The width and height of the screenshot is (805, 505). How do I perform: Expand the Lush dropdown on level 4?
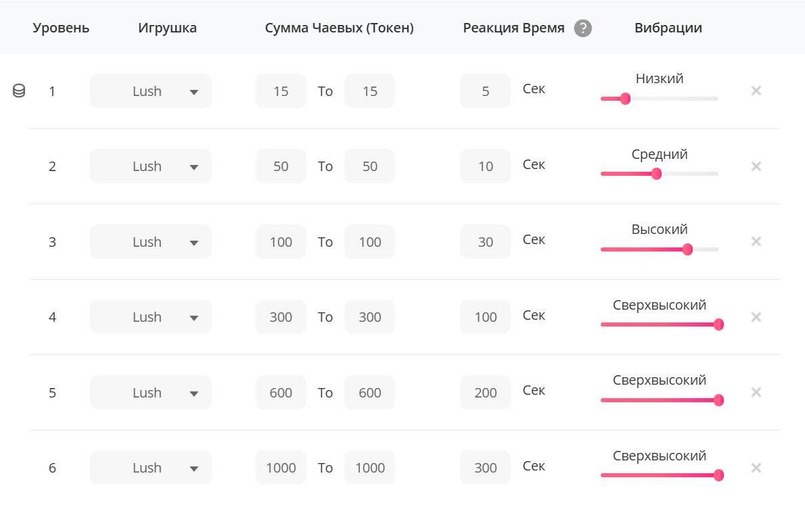(151, 317)
